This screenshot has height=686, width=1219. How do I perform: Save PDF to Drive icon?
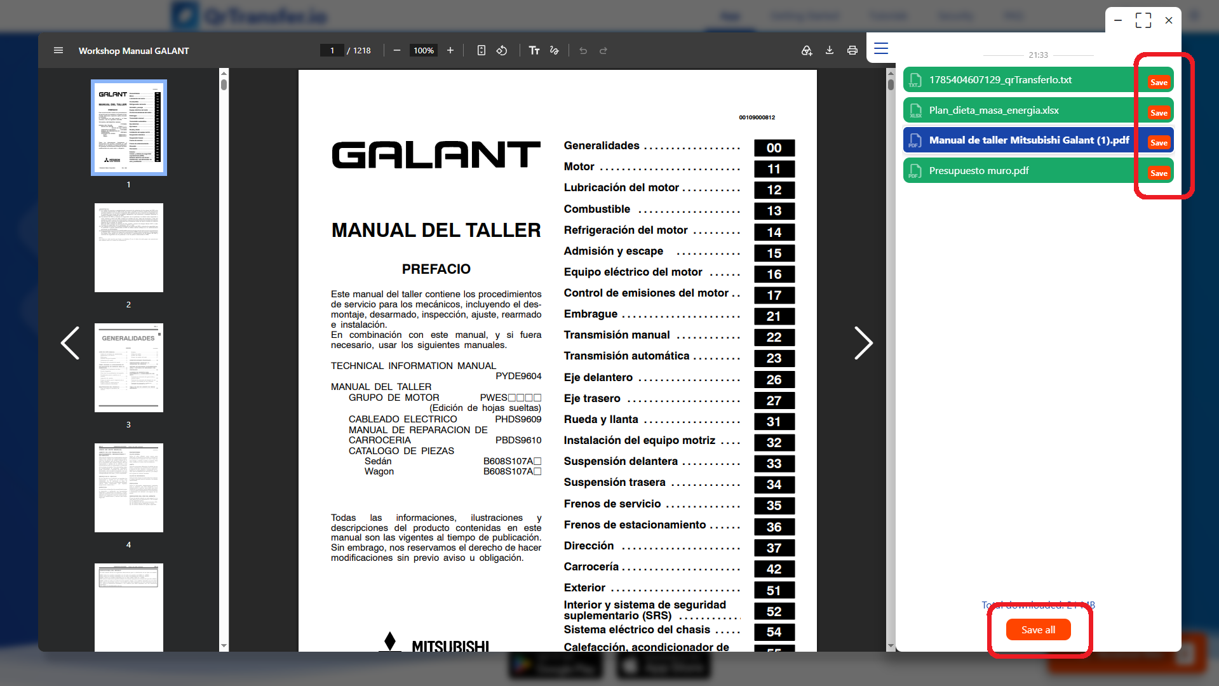click(807, 50)
